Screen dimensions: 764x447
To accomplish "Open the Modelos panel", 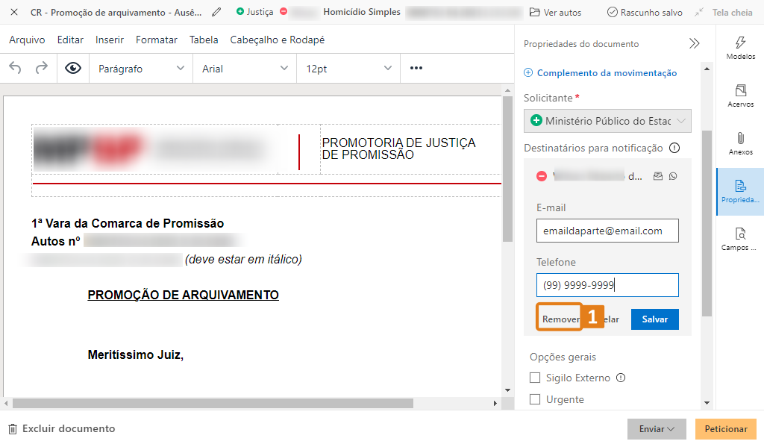I will [x=740, y=48].
